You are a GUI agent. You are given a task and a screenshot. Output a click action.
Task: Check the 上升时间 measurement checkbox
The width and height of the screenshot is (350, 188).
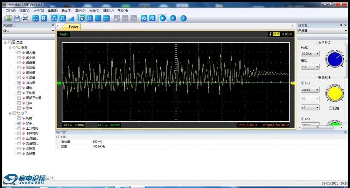pyautogui.click(x=19, y=128)
